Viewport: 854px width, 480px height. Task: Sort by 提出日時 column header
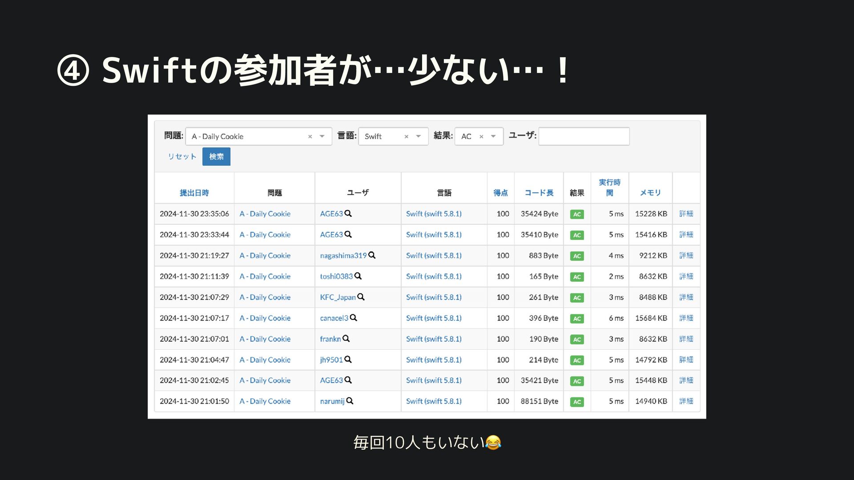point(194,193)
